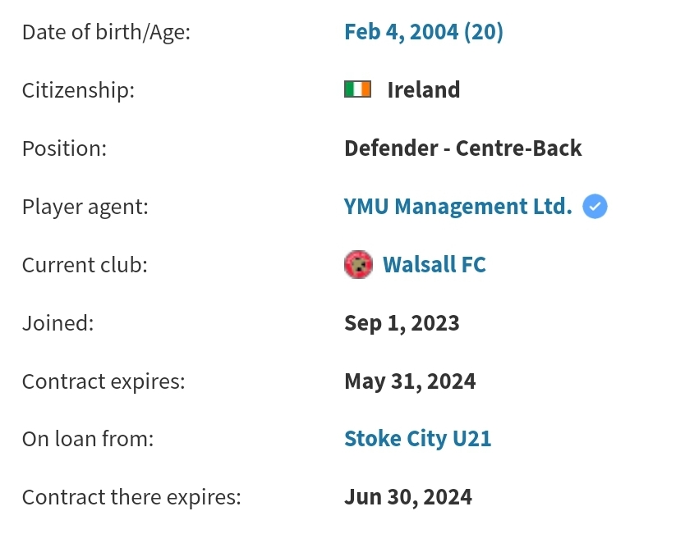This screenshot has width=685, height=534.
Task: Click the On loan from label
Action: click(x=88, y=439)
